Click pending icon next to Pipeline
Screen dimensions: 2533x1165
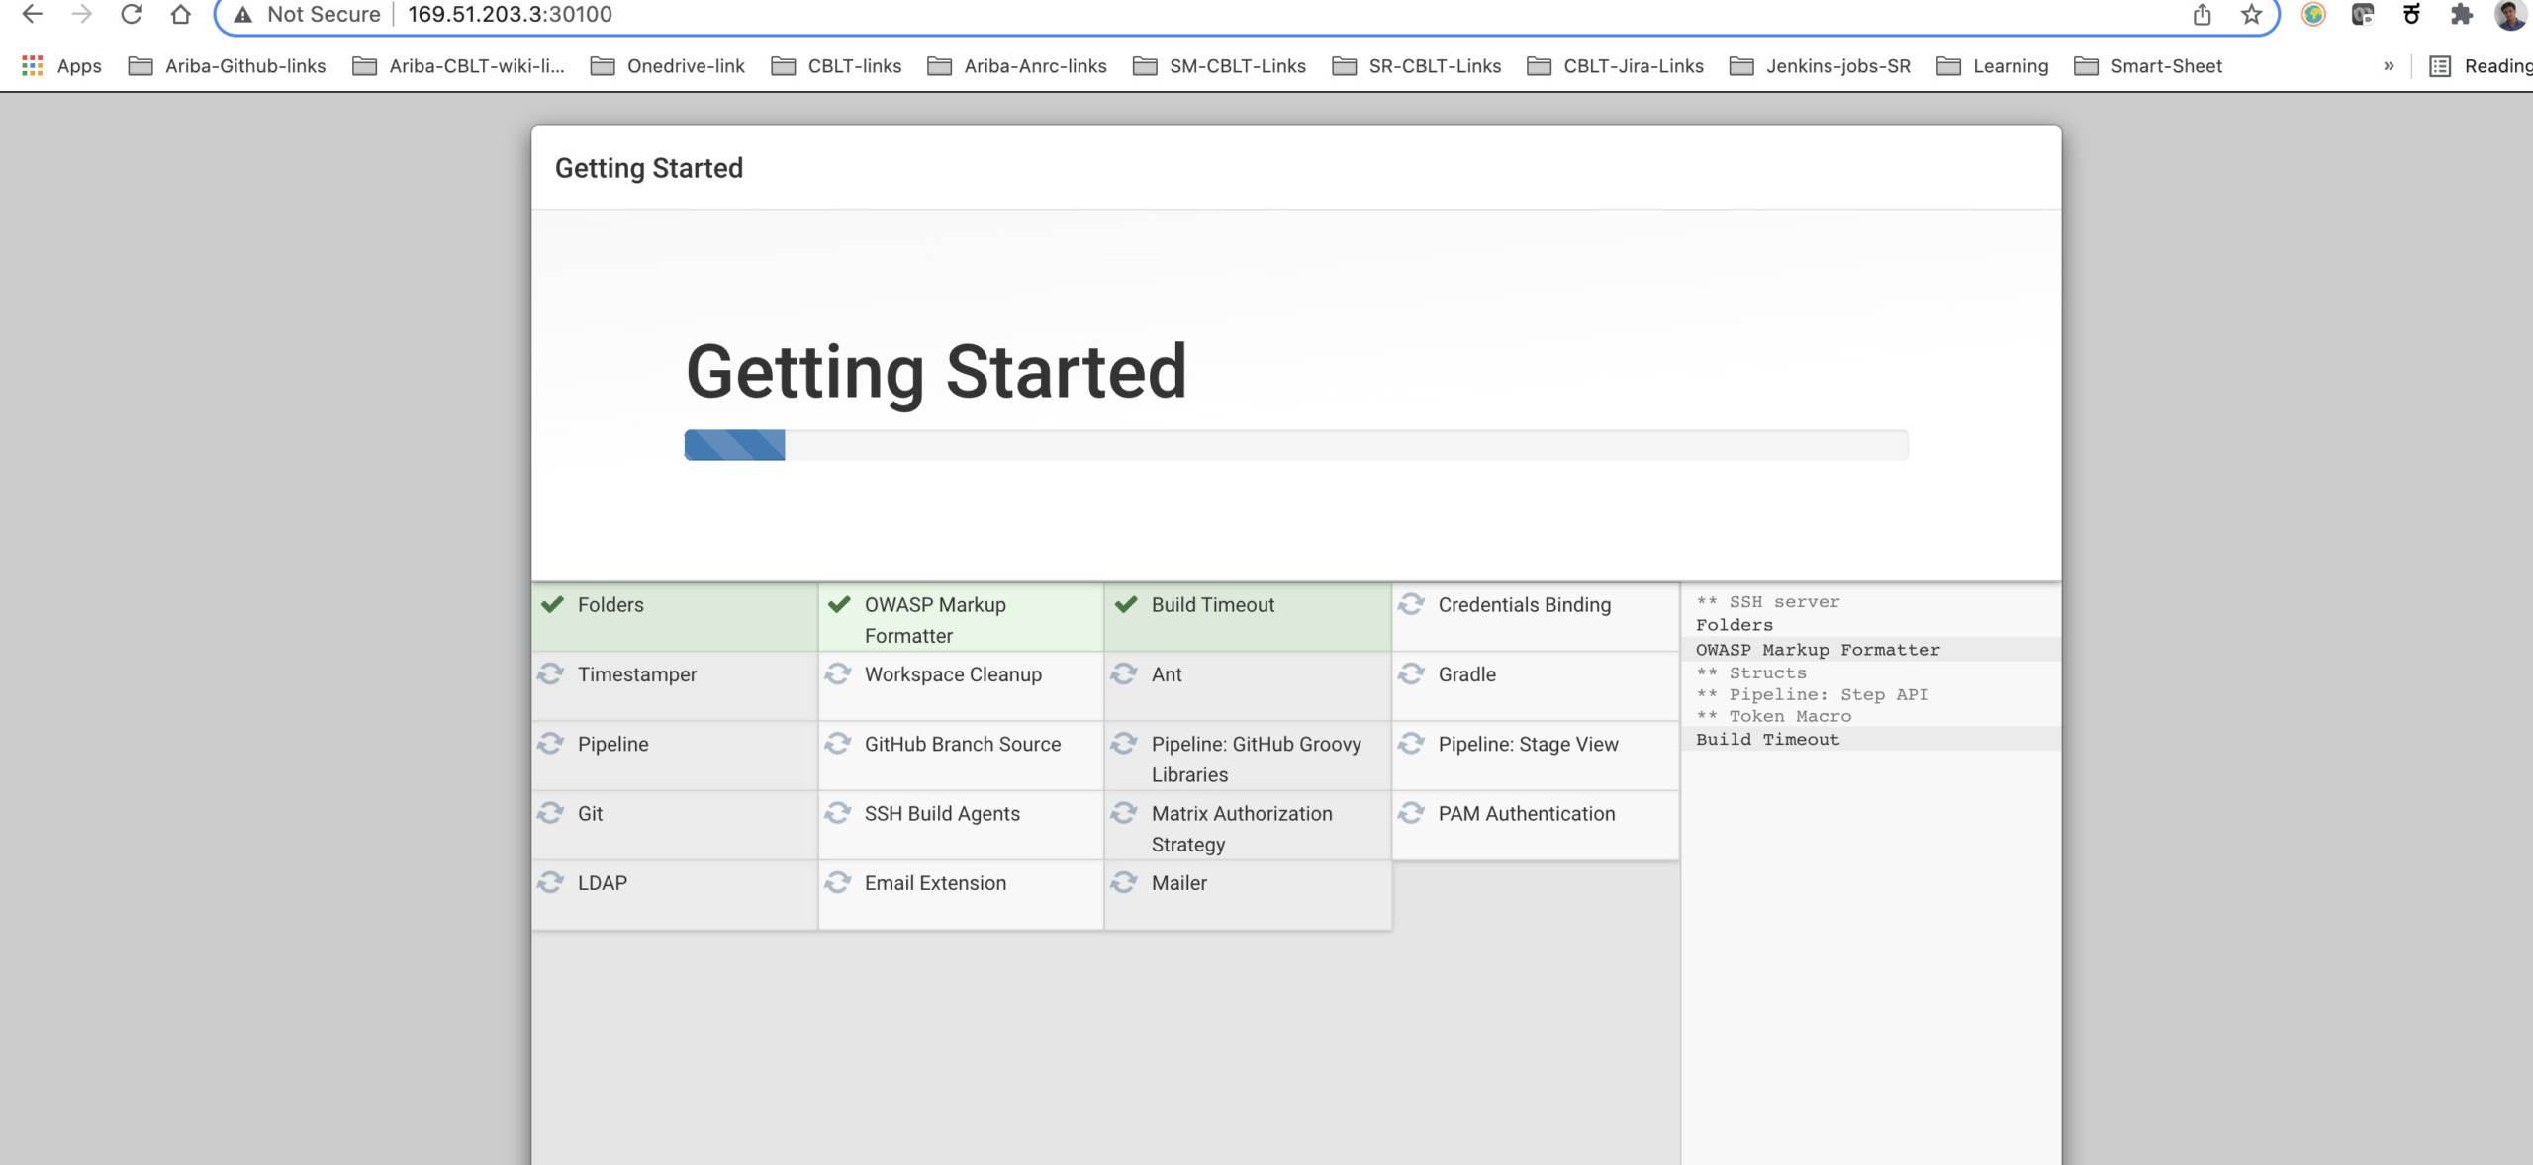point(550,743)
